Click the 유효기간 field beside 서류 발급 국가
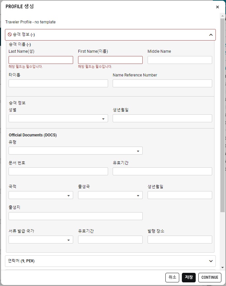226x286 pixels. click(x=110, y=240)
